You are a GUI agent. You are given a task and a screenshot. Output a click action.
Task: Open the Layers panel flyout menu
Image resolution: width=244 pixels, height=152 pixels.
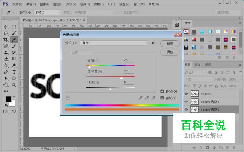coord(240,65)
